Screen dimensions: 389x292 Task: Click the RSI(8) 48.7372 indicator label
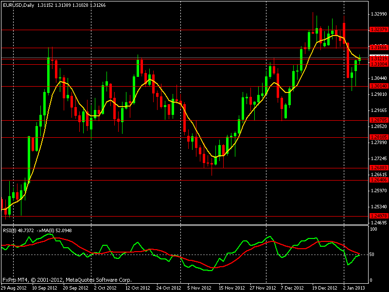click(18, 230)
